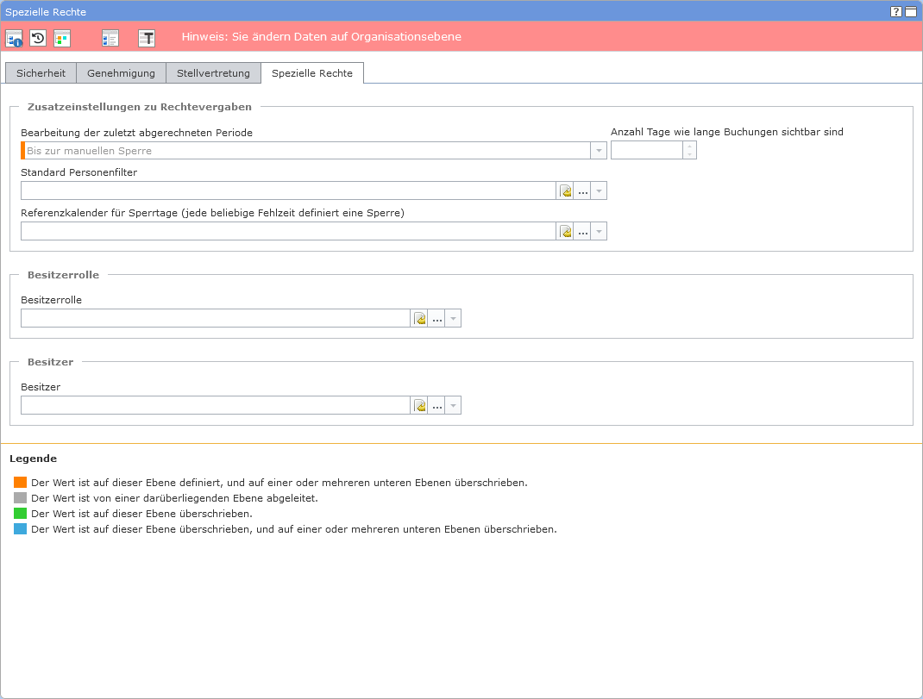Click the ellipsis button for Besitzerrolle
Viewport: 923px width, 699px height.
[x=437, y=319]
